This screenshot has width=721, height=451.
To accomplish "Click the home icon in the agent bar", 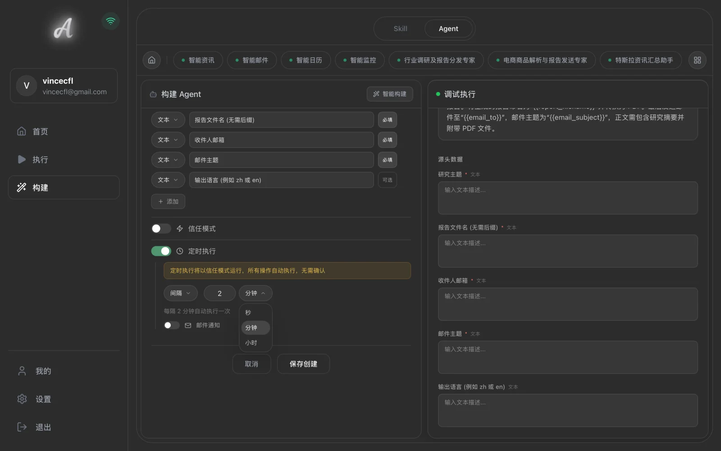I will click(152, 60).
